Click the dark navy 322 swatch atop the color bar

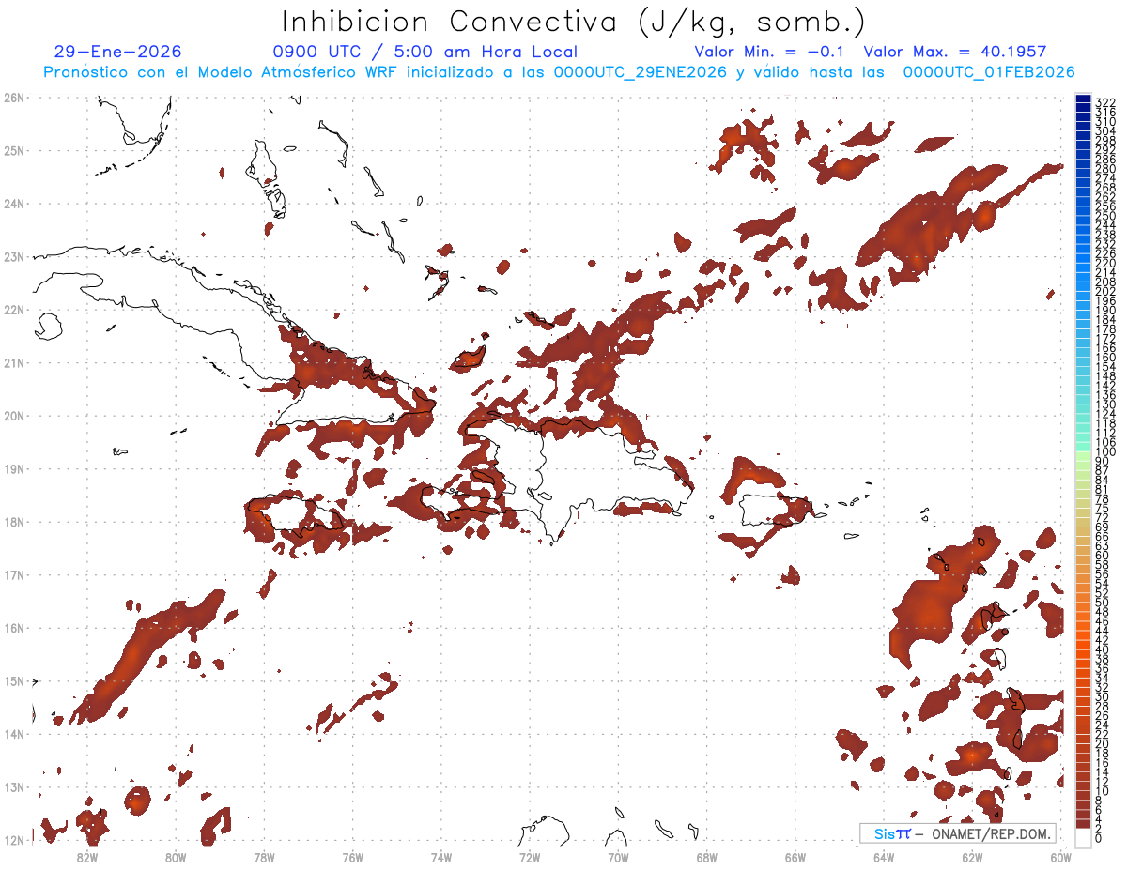coord(1083,99)
